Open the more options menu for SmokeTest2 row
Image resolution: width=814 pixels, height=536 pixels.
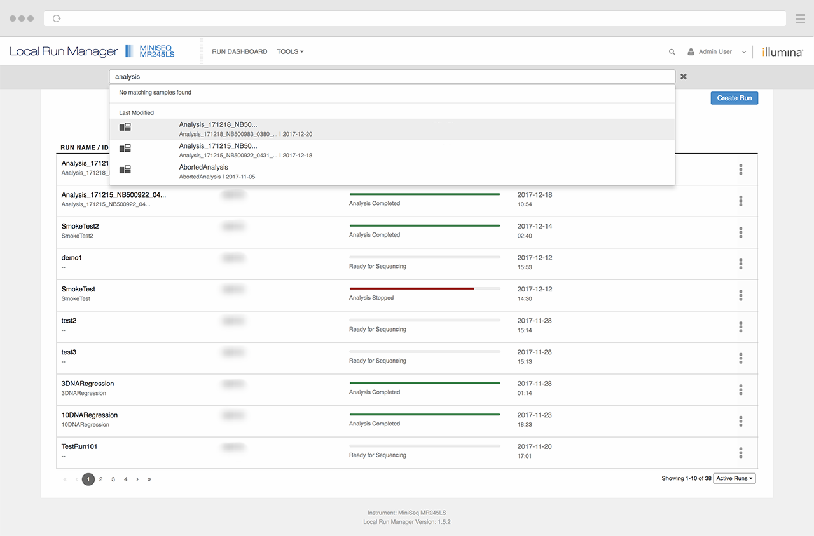(741, 232)
